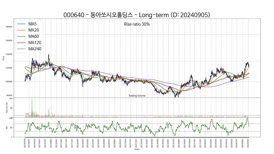Select the MA120 legend label

35,43
